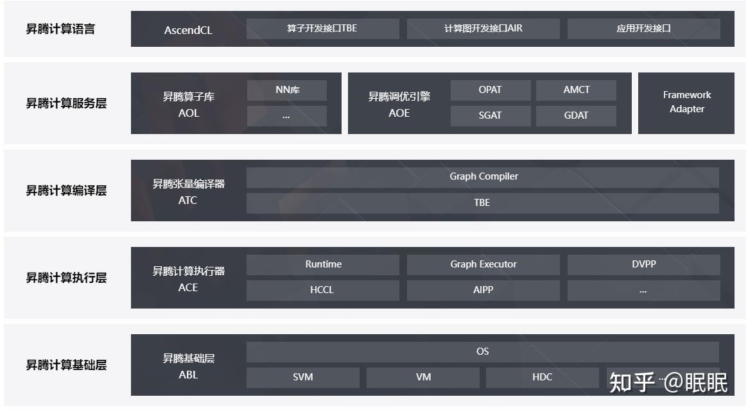
Task: Click the SVM box
Action: [302, 377]
